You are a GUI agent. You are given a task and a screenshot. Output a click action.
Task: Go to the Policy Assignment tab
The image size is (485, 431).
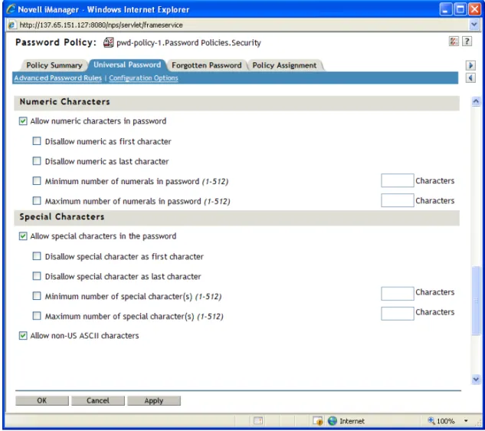pos(284,65)
